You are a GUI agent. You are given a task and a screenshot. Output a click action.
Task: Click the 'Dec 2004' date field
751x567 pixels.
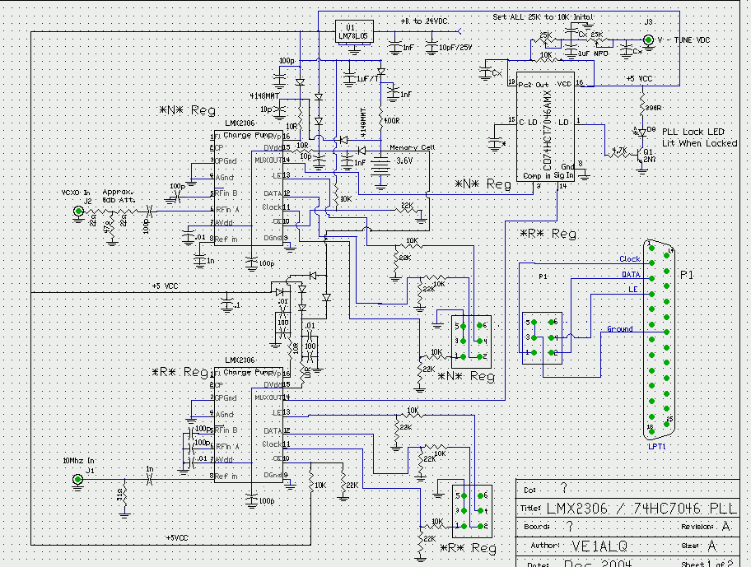coord(598,563)
